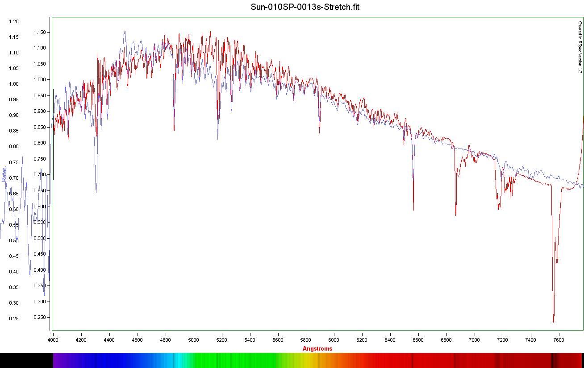Click the deepest red dip near 7600 Angstroms
Screen dimensions: 584x368
coord(554,322)
